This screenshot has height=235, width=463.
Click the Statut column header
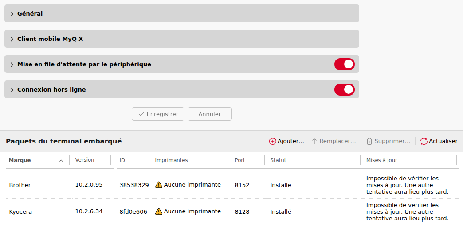point(278,160)
